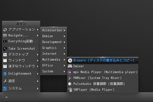Open the アプリケーション entry
The width and height of the screenshot is (153, 102).
21,30
